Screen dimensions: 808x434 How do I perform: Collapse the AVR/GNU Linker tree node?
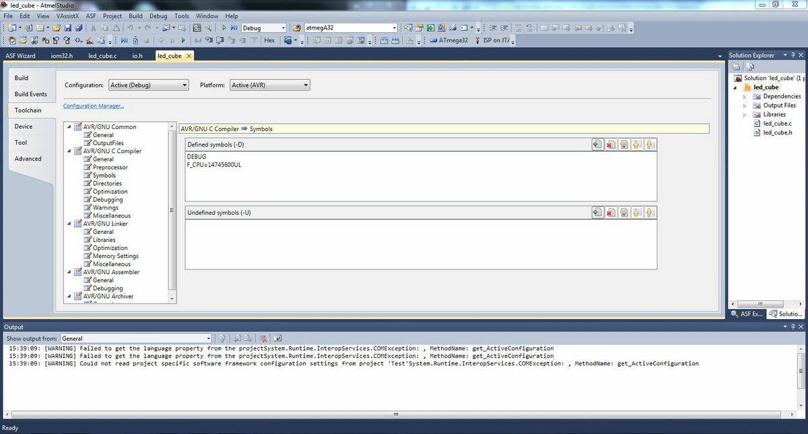click(69, 224)
